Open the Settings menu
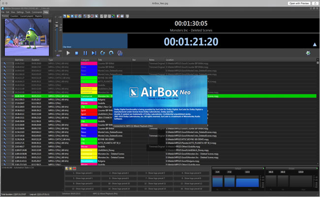 (x=20, y=12)
